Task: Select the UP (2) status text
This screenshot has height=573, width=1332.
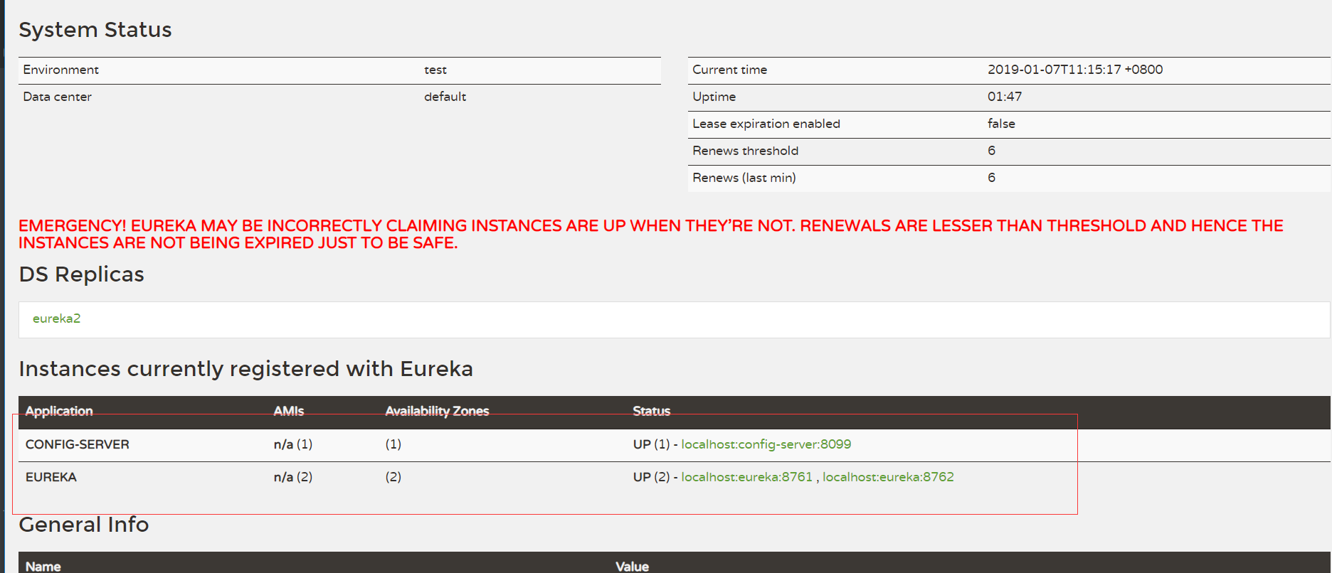Action: pyautogui.click(x=651, y=477)
